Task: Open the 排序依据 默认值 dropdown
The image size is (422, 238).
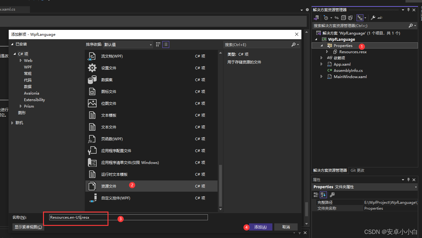Action: pos(128,44)
